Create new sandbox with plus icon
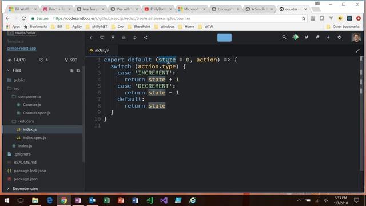366x206 pixels. (x=328, y=37)
